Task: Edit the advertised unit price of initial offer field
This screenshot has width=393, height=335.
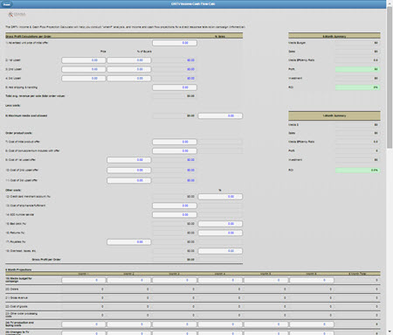Action: (x=175, y=43)
